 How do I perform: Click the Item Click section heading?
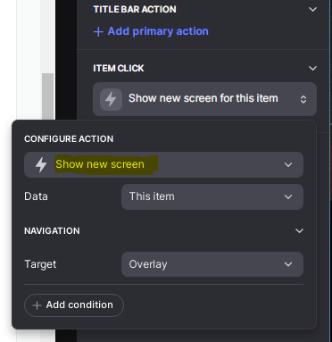119,69
